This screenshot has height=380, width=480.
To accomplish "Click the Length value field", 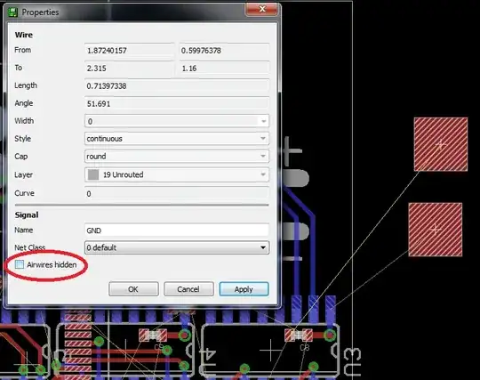I will [177, 85].
